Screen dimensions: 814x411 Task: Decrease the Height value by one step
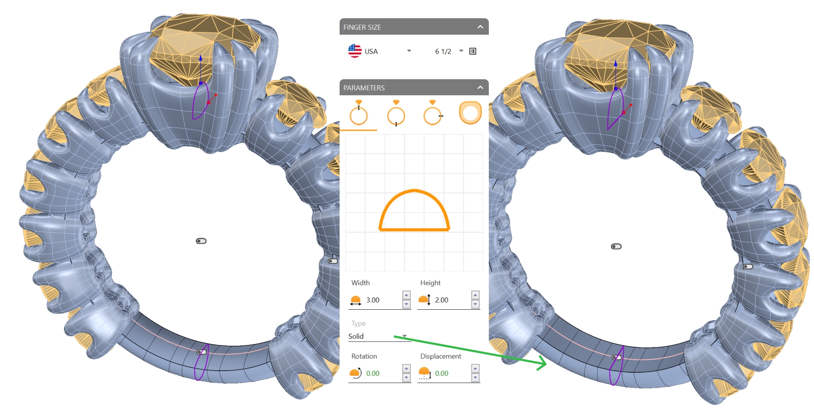(475, 304)
